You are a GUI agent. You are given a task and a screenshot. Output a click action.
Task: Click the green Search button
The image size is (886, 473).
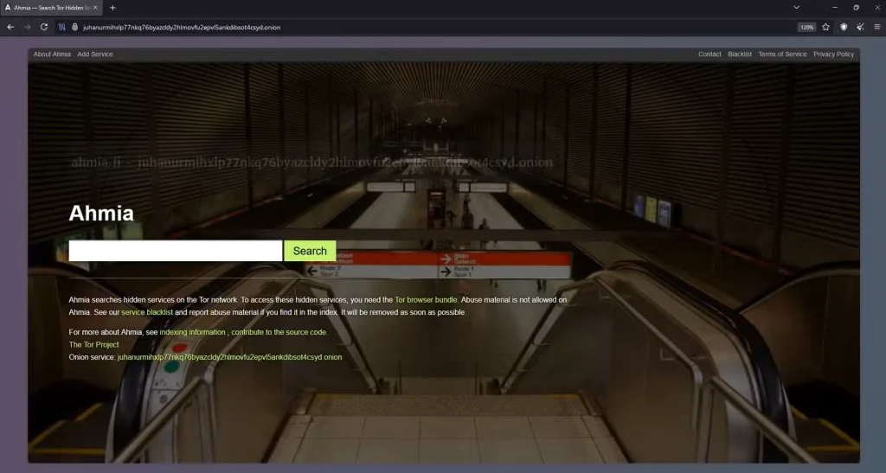point(310,251)
